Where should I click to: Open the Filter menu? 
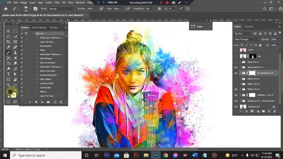coord(57,3)
